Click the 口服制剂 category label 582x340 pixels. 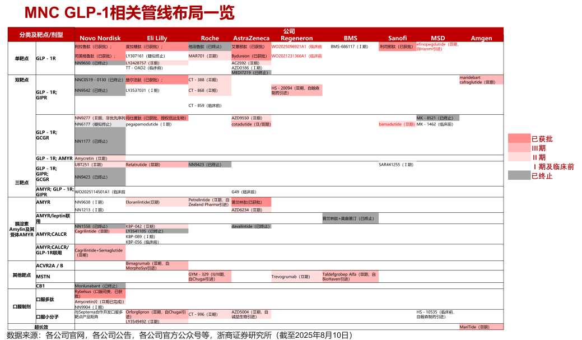click(21, 306)
